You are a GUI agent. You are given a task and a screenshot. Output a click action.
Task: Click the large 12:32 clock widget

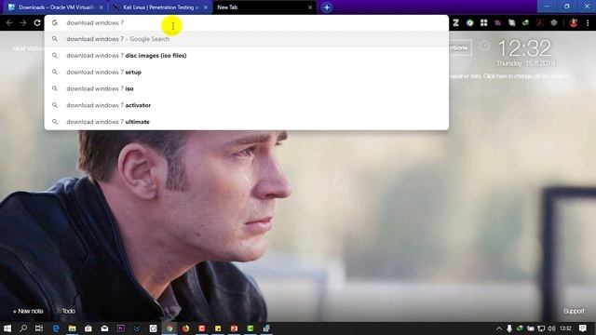(524, 48)
